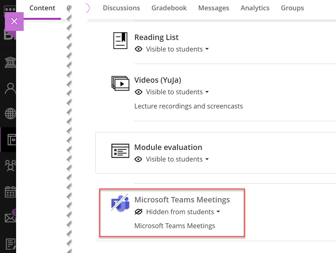Open the courses icon in sidebar

[x=11, y=139]
